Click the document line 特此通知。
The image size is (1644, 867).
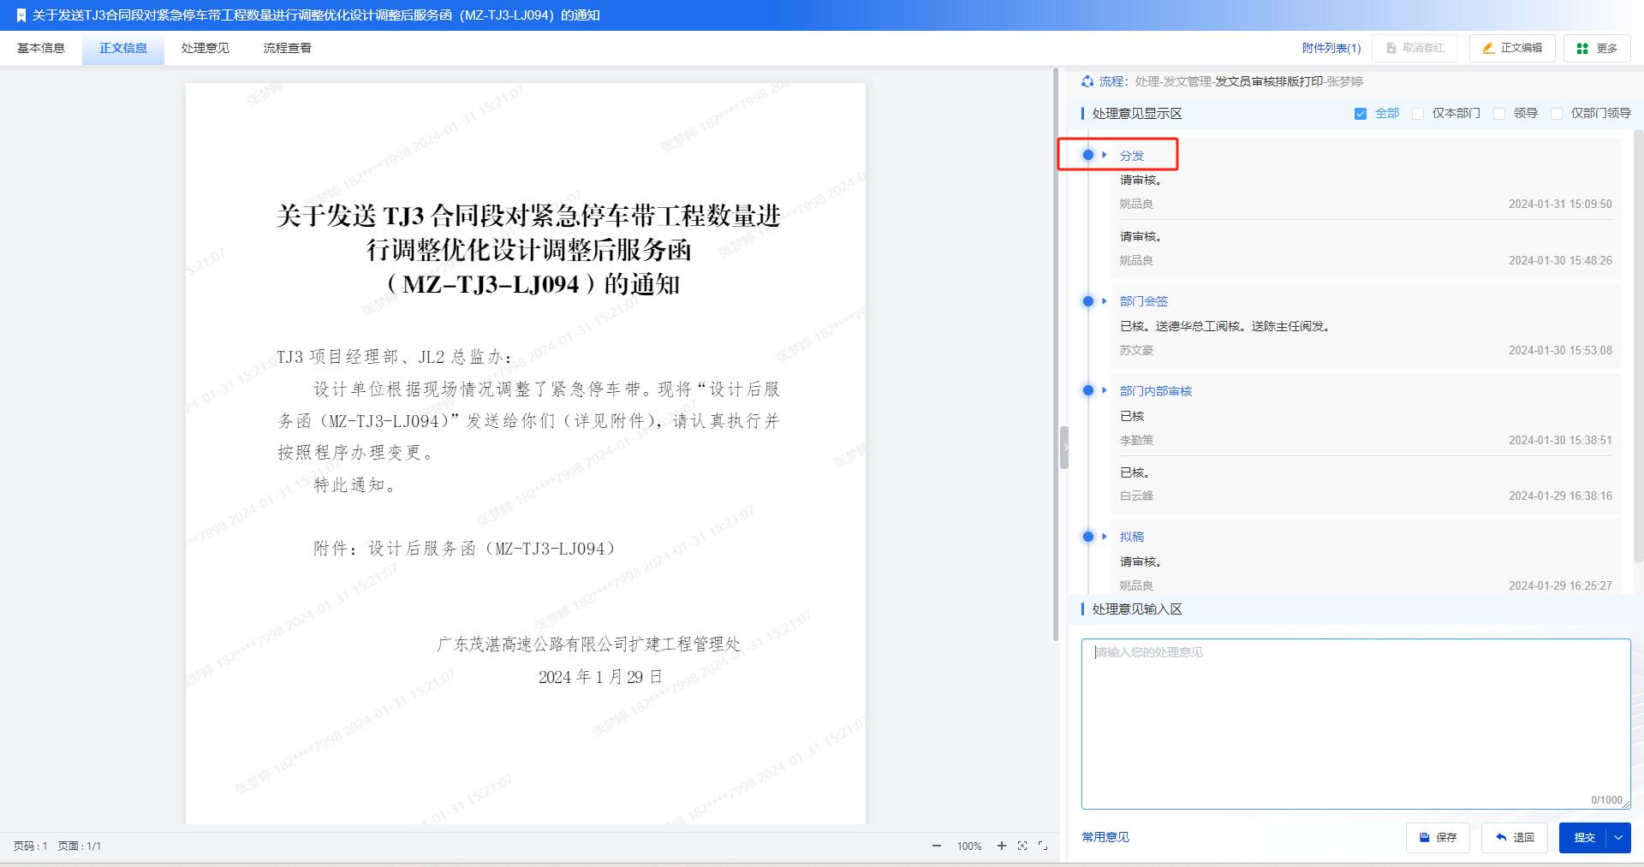tap(355, 485)
